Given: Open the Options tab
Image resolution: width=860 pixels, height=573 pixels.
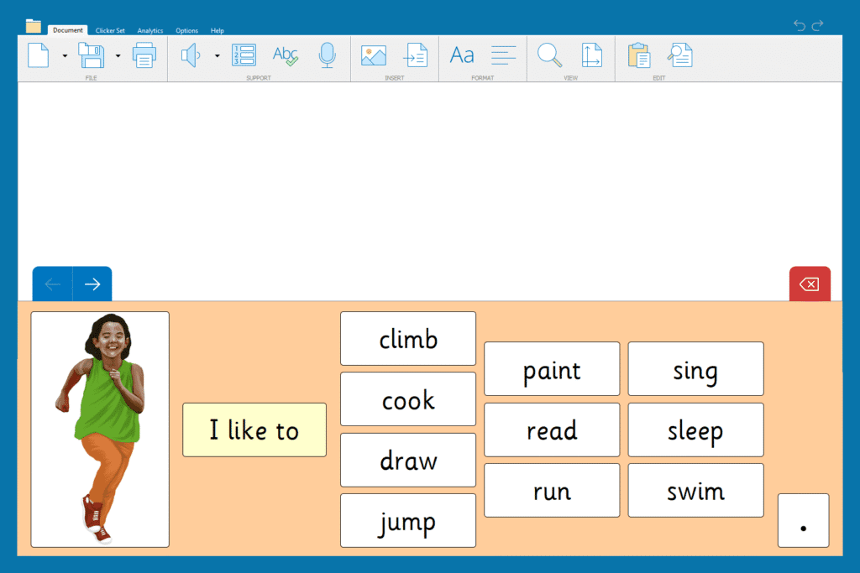Looking at the screenshot, I should tap(187, 31).
